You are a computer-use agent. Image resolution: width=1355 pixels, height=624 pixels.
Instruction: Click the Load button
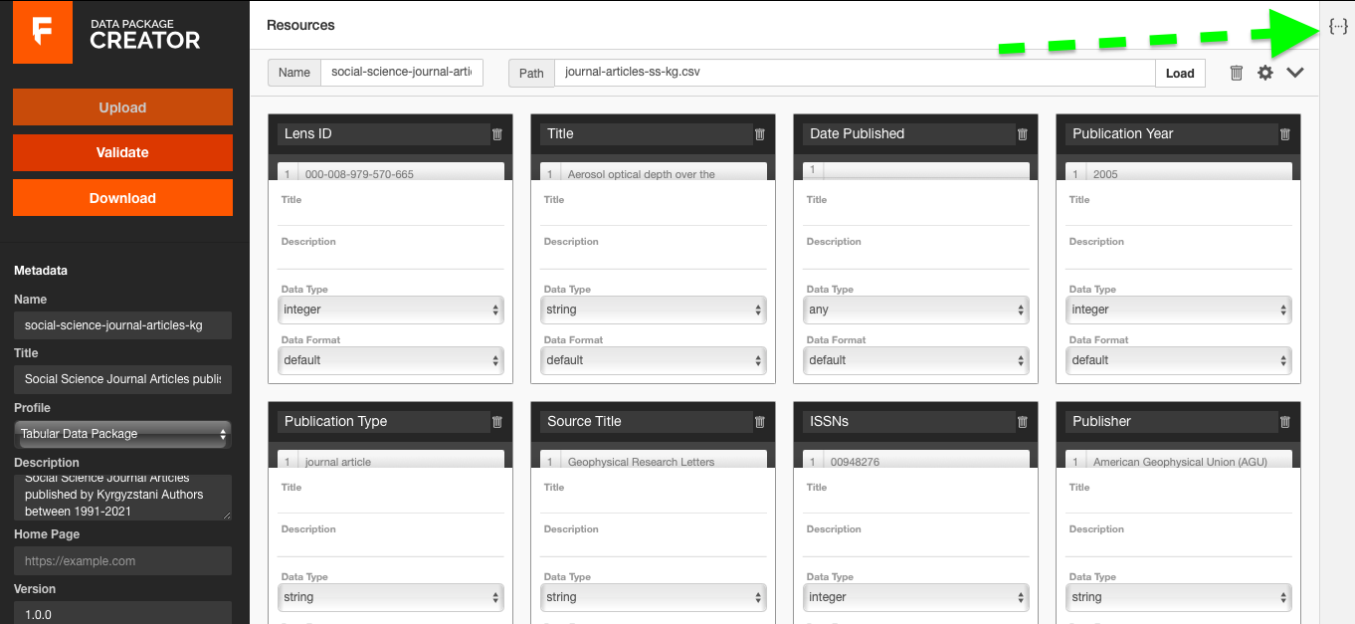click(x=1180, y=72)
